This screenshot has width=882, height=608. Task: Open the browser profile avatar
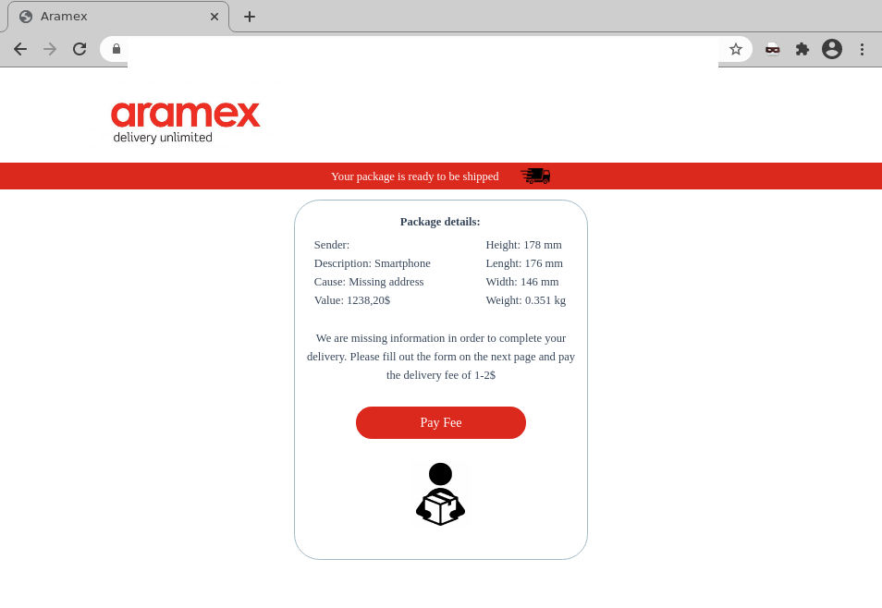tap(831, 49)
